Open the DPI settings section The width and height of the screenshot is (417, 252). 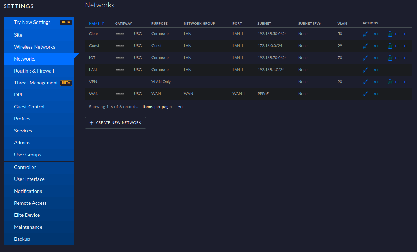(x=39, y=95)
